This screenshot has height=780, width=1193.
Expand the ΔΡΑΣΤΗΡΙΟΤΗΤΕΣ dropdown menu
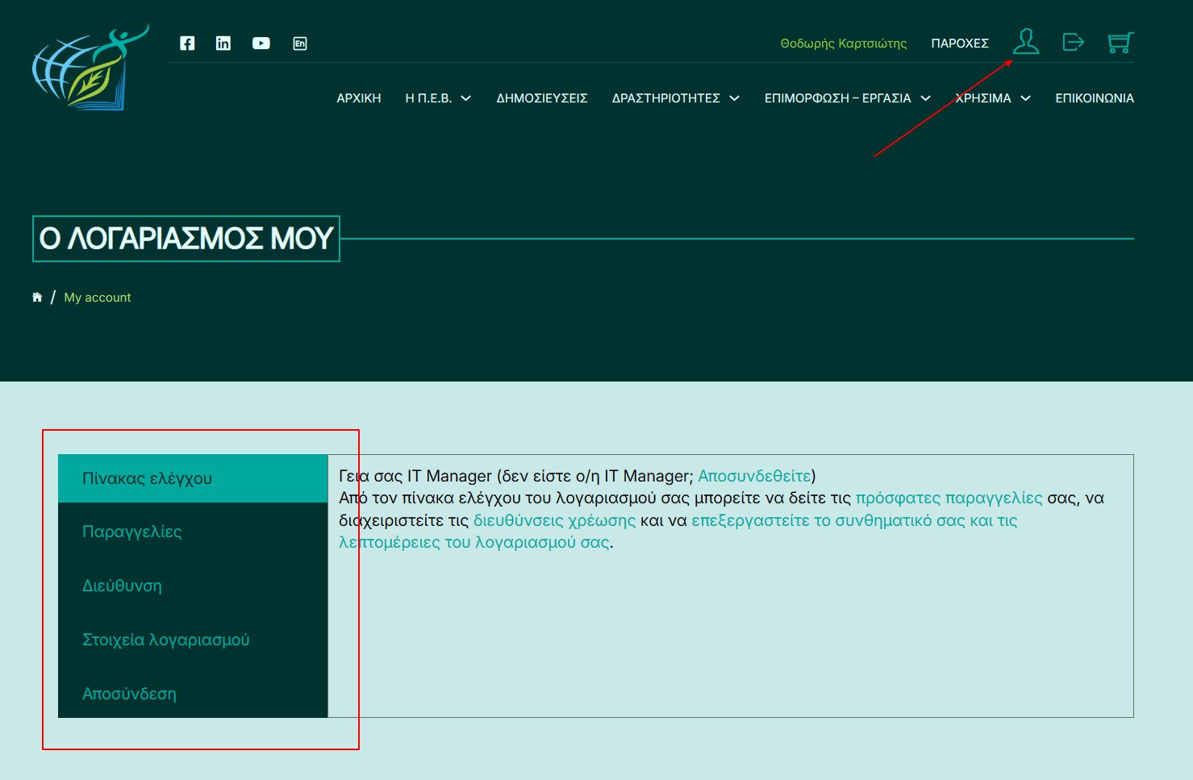point(675,98)
